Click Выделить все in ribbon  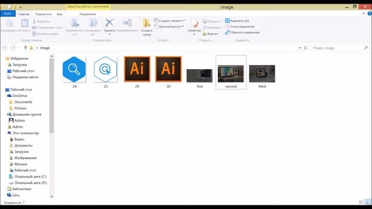pos(237,21)
